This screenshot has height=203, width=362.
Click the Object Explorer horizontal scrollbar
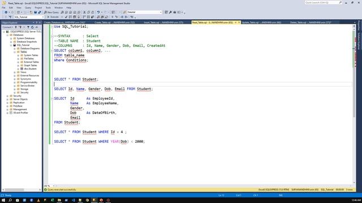14,189
